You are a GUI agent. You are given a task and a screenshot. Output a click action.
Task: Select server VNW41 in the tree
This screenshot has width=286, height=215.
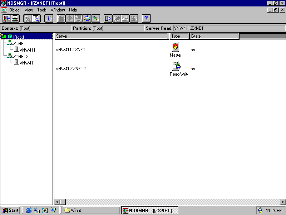pos(26,63)
